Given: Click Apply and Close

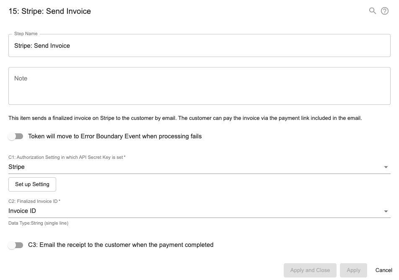Looking at the screenshot, I should (x=310, y=270).
